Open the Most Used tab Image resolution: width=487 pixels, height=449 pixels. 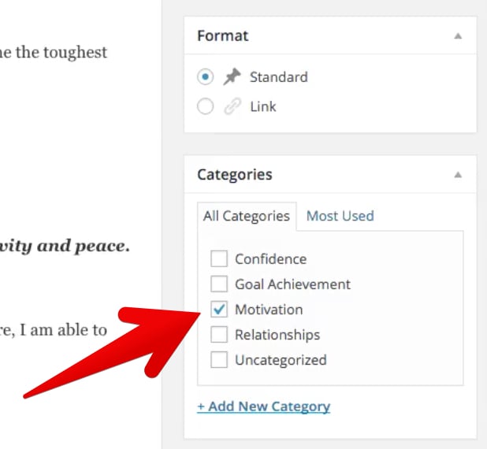340,216
